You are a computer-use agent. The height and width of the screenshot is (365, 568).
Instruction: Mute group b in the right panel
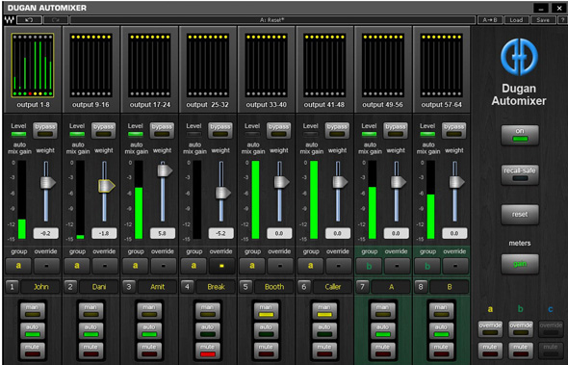coord(521,351)
